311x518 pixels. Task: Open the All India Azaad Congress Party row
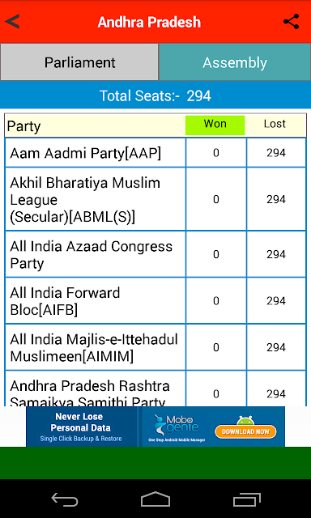[x=155, y=254]
